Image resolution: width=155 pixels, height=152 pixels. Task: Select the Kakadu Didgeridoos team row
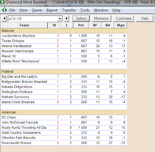click(64, 87)
